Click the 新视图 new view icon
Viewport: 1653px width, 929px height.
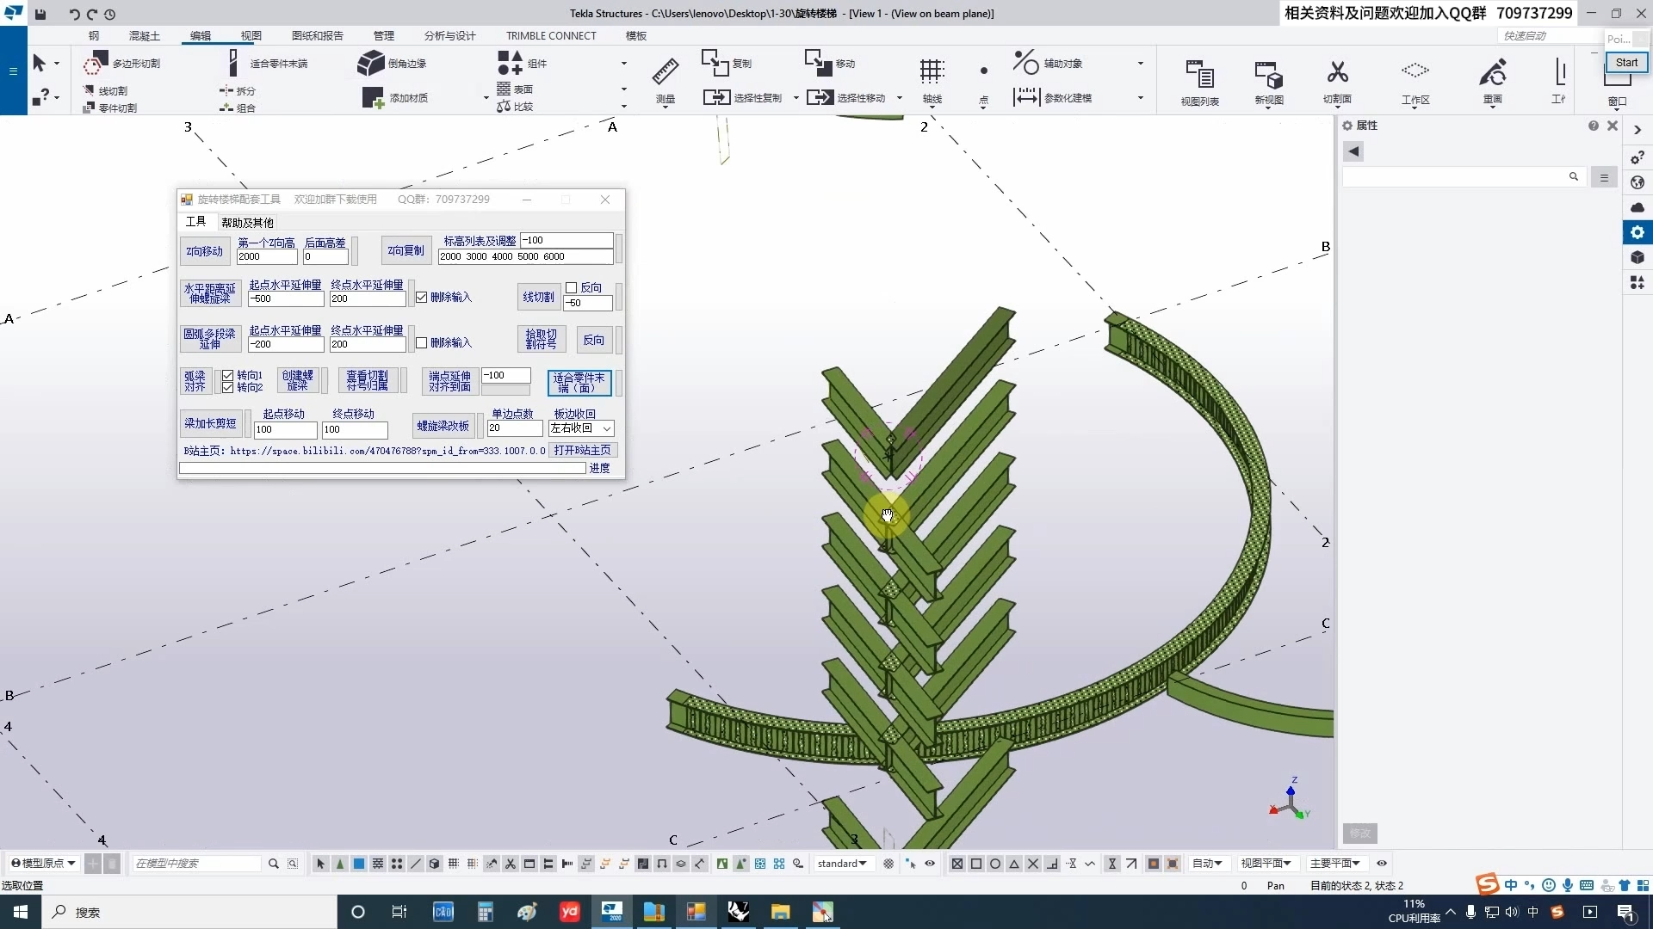pyautogui.click(x=1268, y=75)
